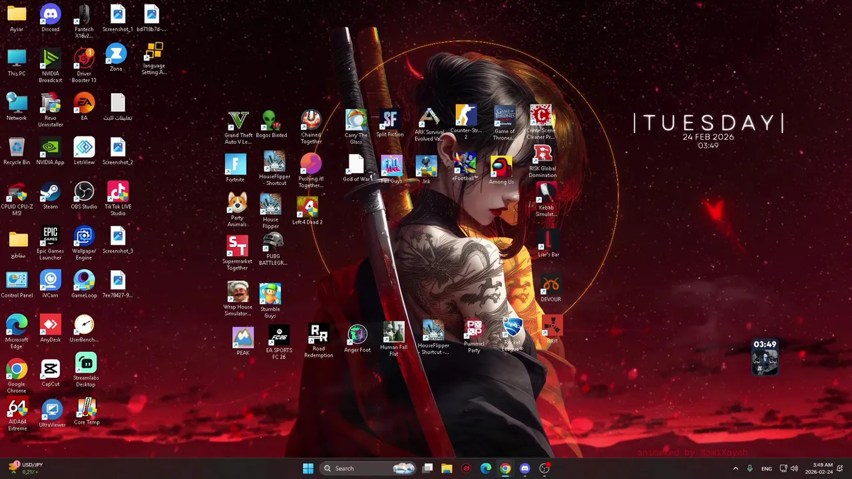Screen dimensions: 852x479
Task: Select the PUBG BATTLEGROUNDS icon
Action: pos(272,250)
